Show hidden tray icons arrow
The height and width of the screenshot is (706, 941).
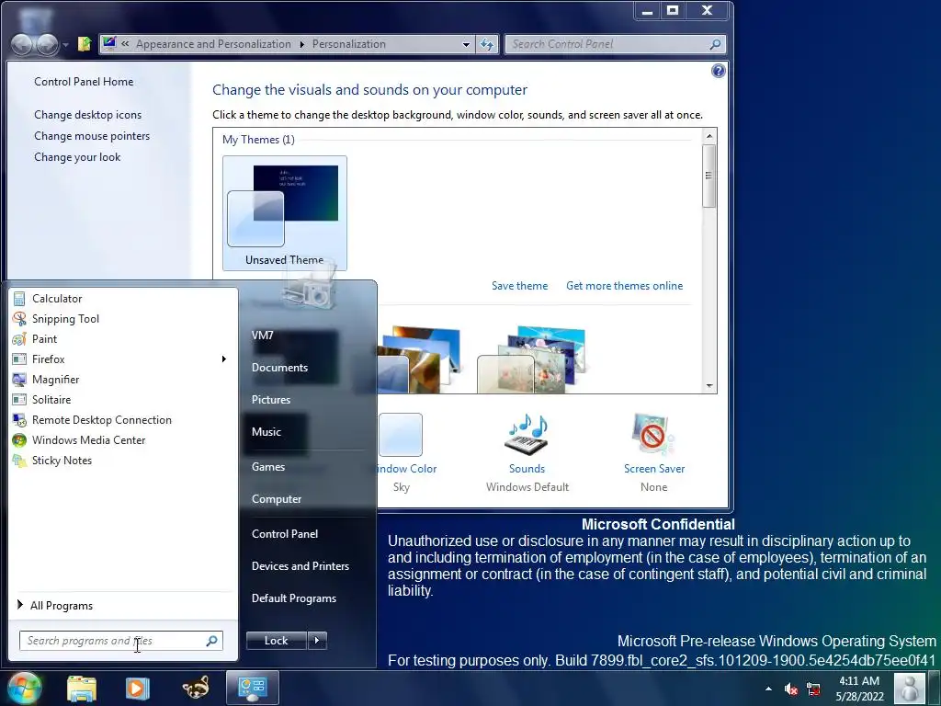[x=769, y=689]
